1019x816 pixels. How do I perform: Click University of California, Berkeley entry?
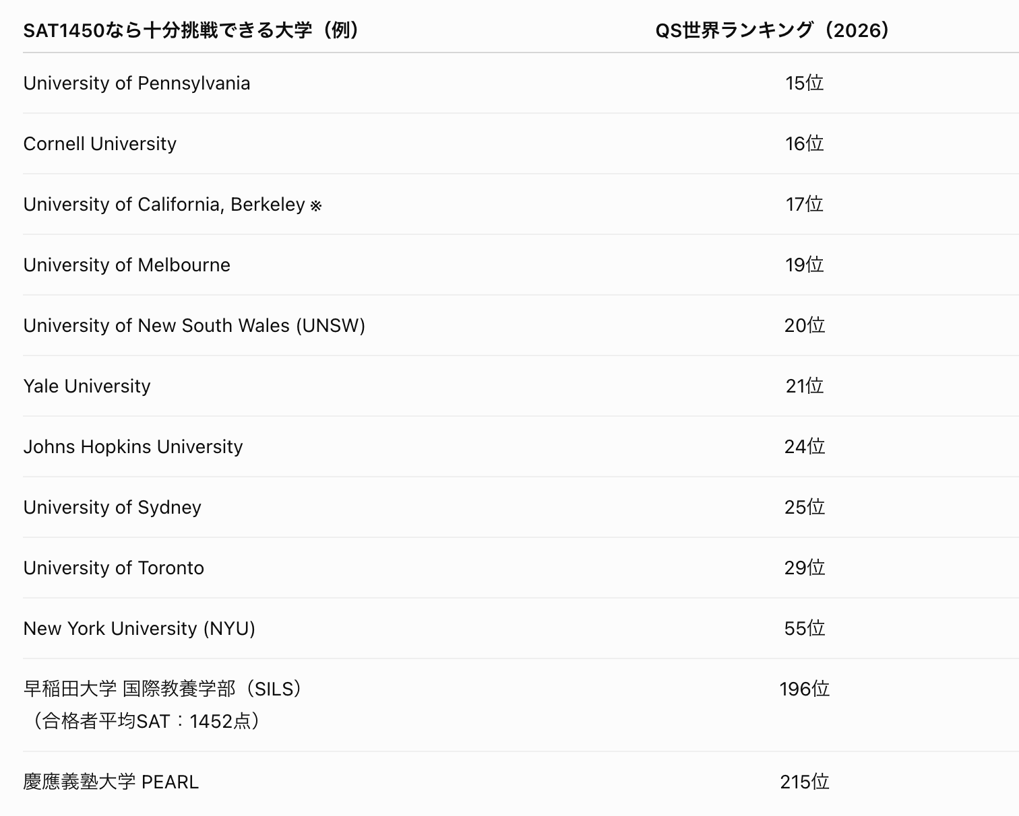click(x=164, y=204)
